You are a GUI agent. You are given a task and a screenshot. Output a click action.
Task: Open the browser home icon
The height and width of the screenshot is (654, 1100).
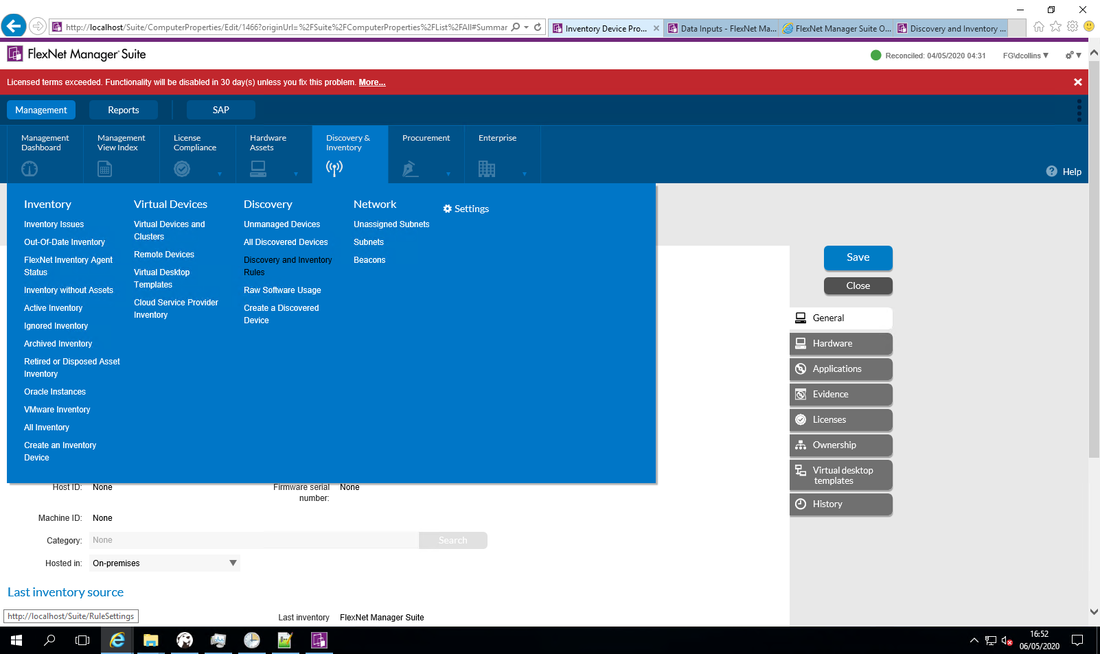[x=1039, y=27]
